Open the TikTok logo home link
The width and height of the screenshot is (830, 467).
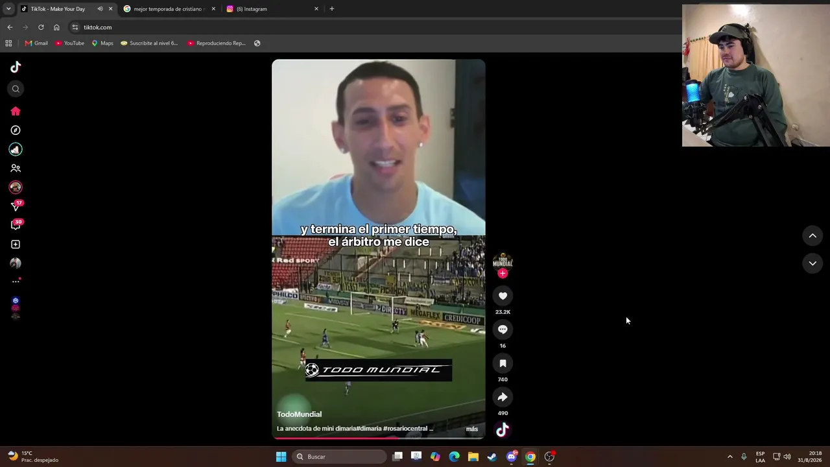point(16,67)
